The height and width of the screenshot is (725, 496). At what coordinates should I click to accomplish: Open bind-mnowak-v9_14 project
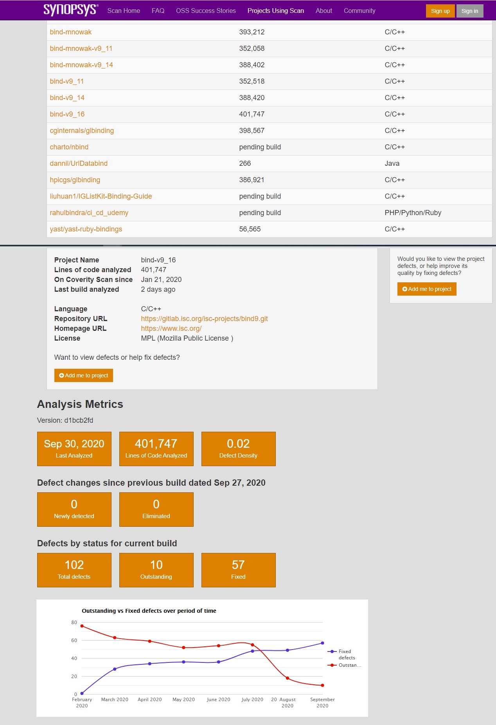81,65
